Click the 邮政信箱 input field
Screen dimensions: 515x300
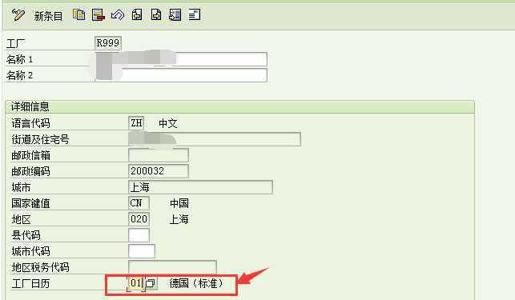pyautogui.click(x=159, y=155)
